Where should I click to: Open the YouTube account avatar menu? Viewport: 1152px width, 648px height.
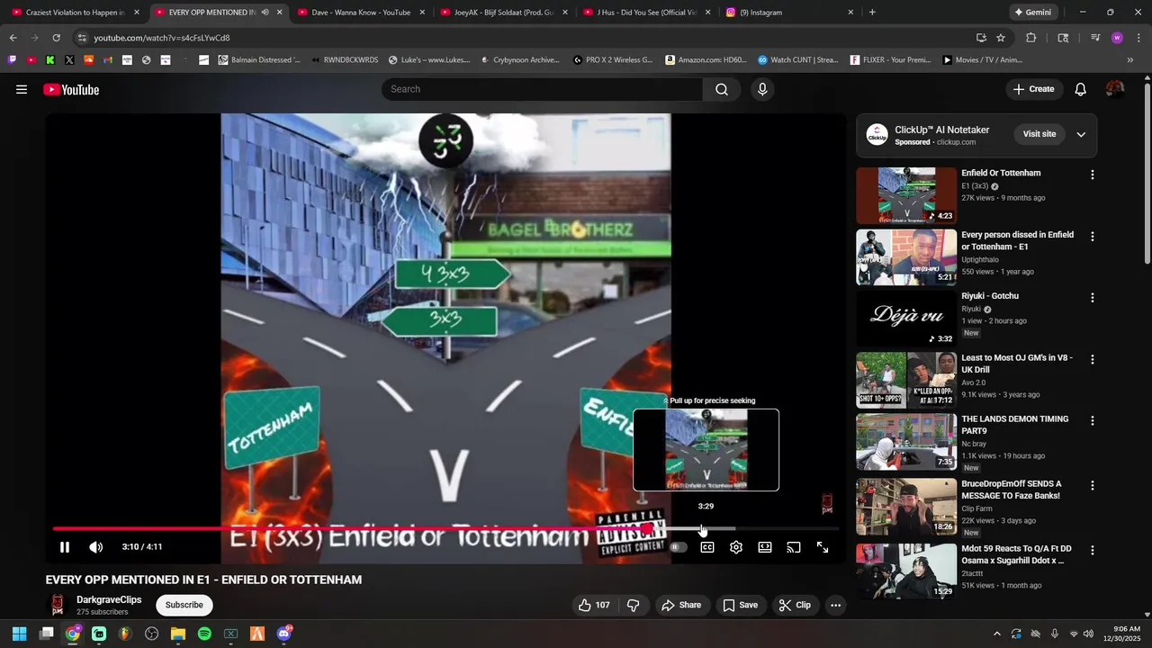[1115, 89]
